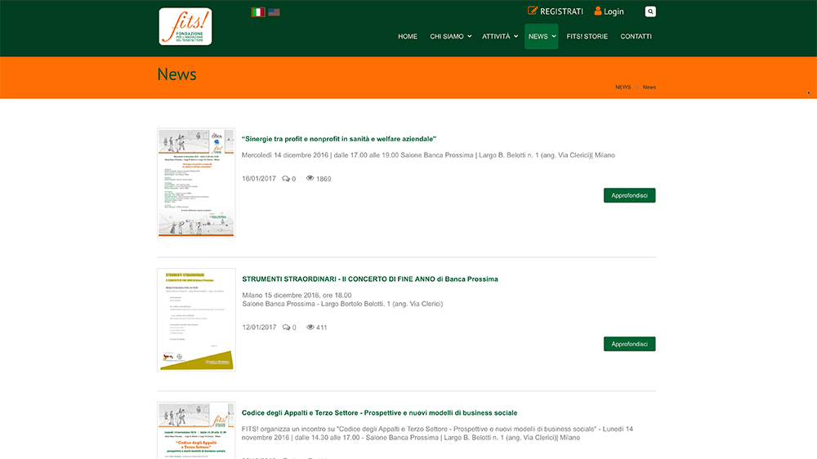Go to the HOME menu item
This screenshot has width=817, height=459.
click(x=408, y=37)
